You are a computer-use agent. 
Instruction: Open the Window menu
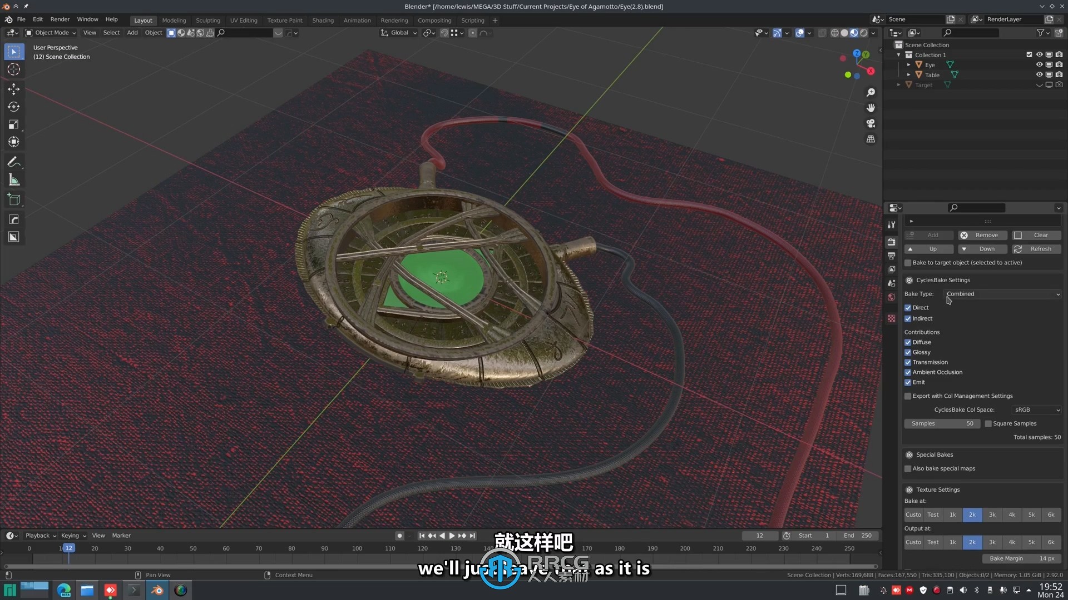[x=87, y=19]
